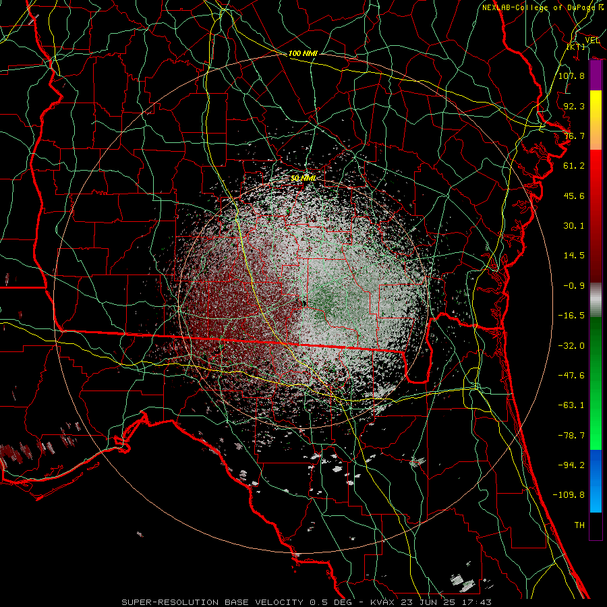The height and width of the screenshot is (607, 607).
Task: Click the -0.9 velocity scale value
Action: [574, 286]
